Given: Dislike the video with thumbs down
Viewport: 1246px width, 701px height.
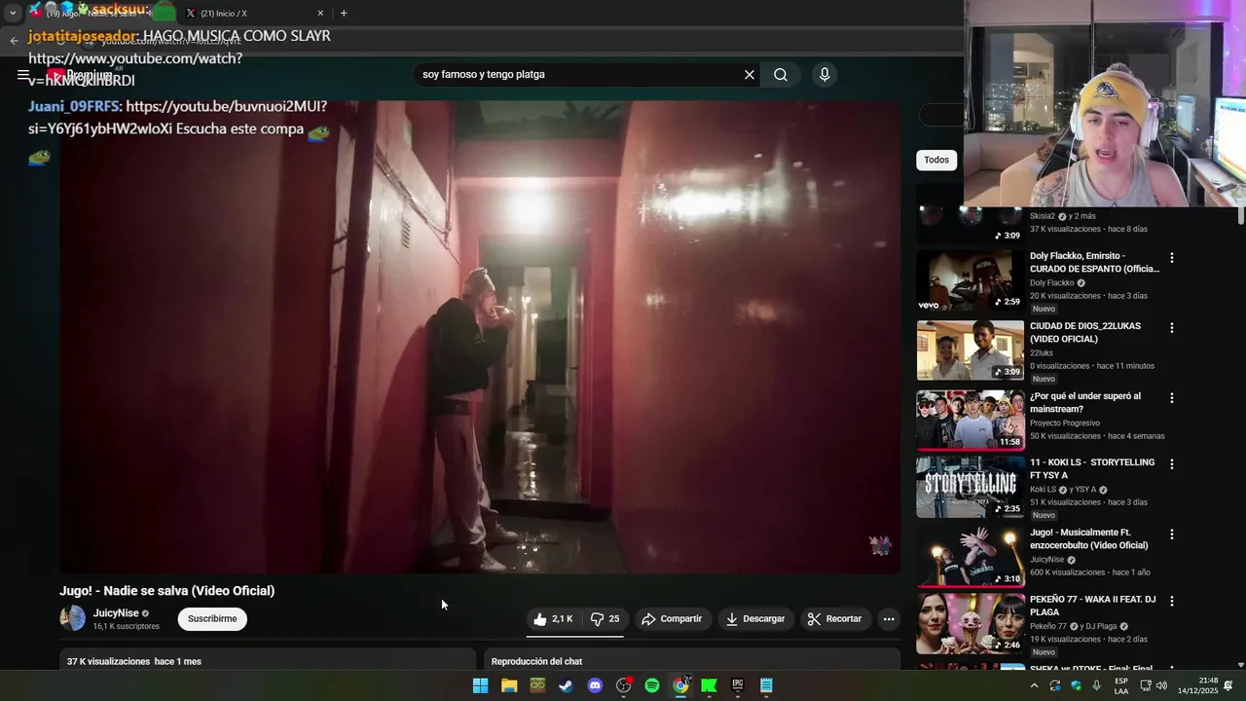Looking at the screenshot, I should (x=605, y=619).
